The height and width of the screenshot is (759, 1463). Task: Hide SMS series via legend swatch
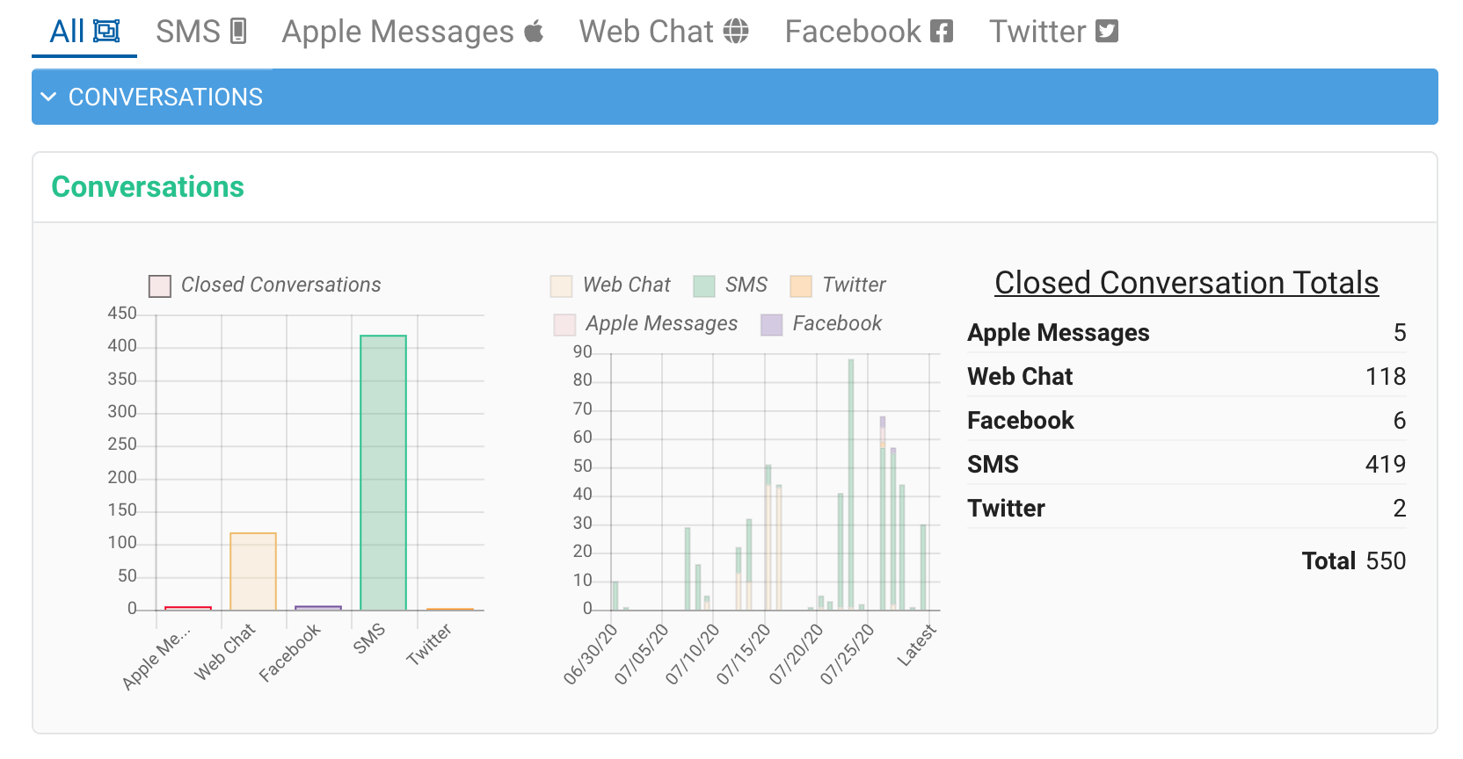pyautogui.click(x=703, y=286)
